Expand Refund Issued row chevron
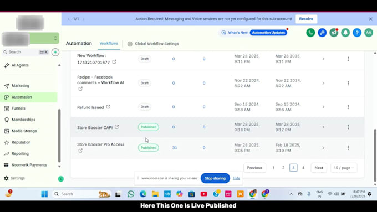The width and height of the screenshot is (377, 212). pyautogui.click(x=323, y=107)
